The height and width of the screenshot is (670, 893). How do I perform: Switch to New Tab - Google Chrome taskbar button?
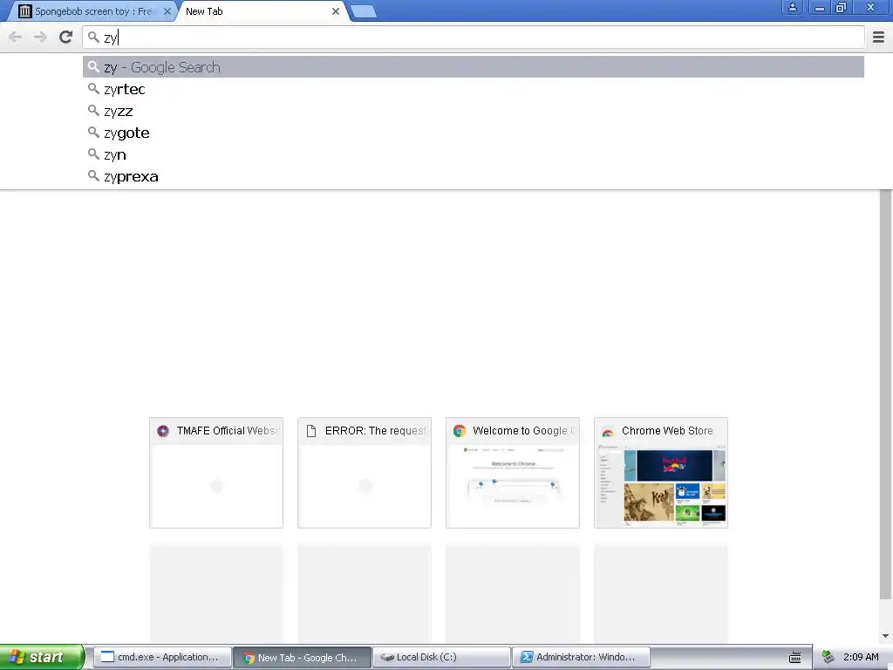click(x=303, y=658)
